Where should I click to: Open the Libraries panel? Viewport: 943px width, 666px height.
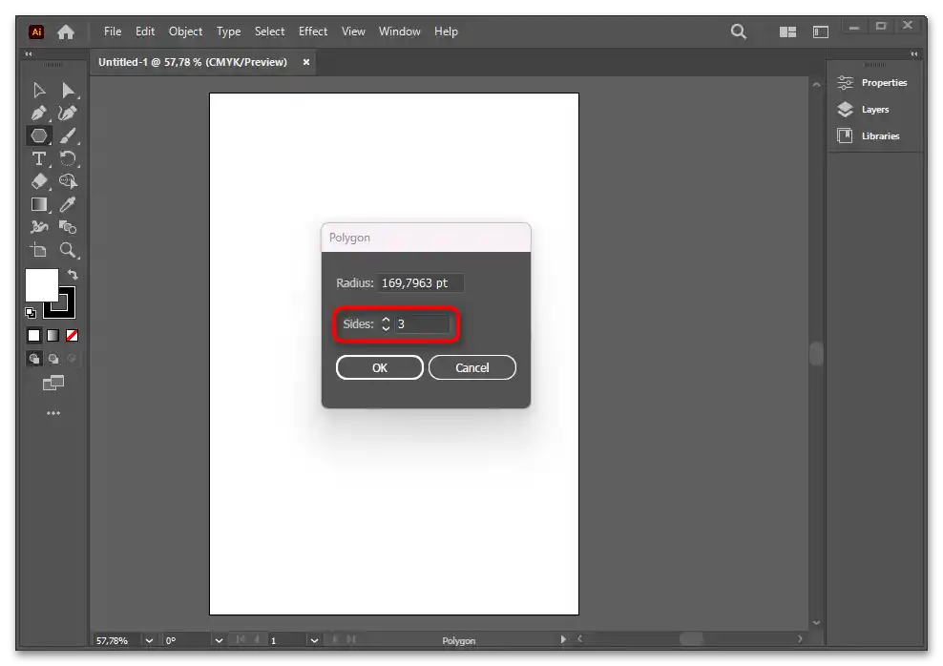869,135
